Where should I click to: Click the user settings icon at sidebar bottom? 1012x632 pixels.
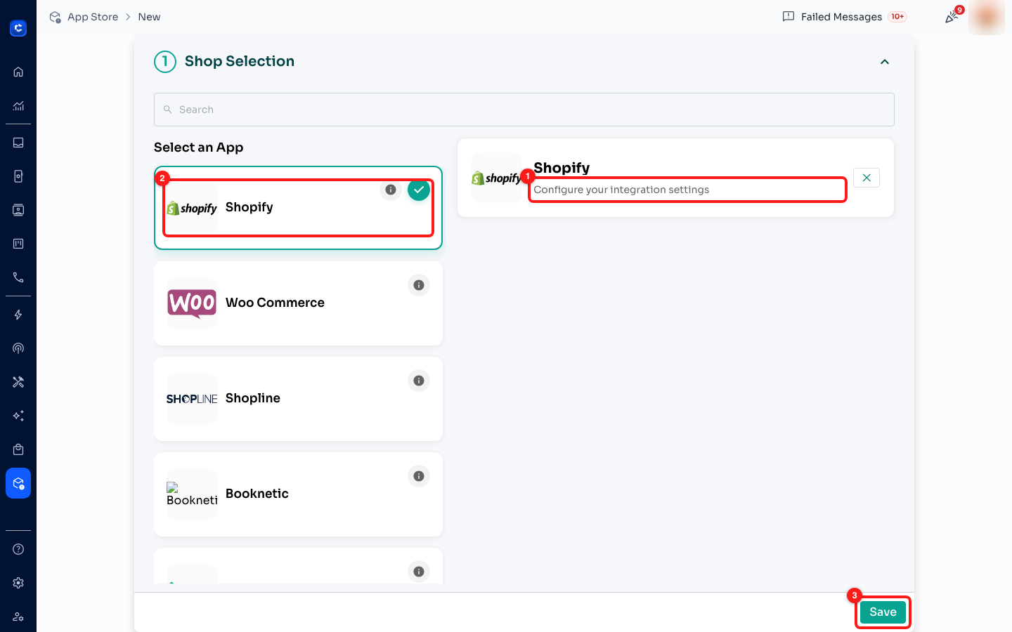point(18,617)
